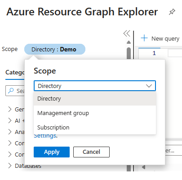The height and width of the screenshot is (180, 182).
Task: Click the Directory : Demo scope pill
Action: [x=55, y=49]
